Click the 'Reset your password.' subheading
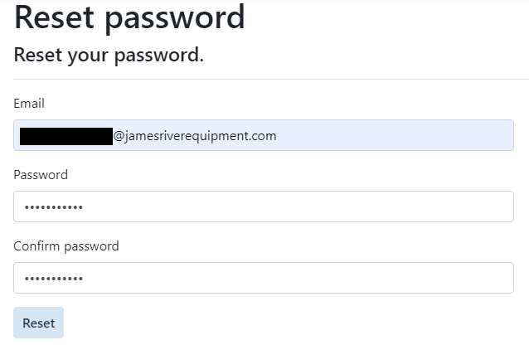This screenshot has width=529, height=345. point(109,56)
